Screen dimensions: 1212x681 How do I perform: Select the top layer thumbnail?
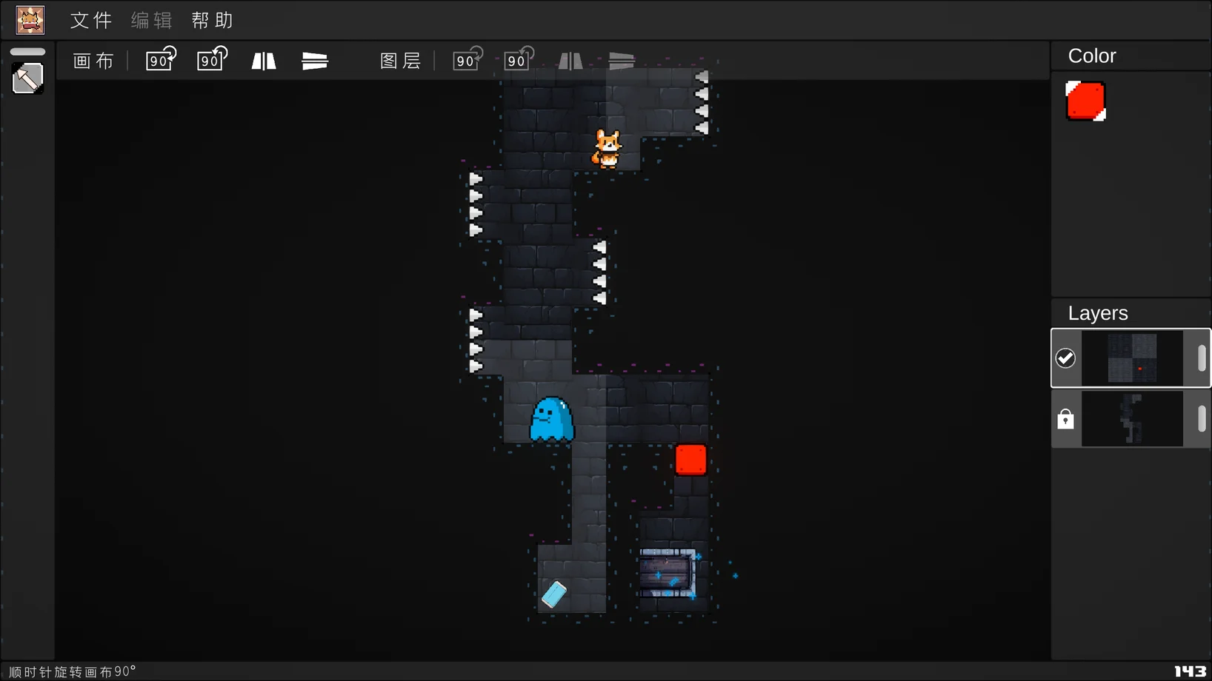tap(1132, 358)
